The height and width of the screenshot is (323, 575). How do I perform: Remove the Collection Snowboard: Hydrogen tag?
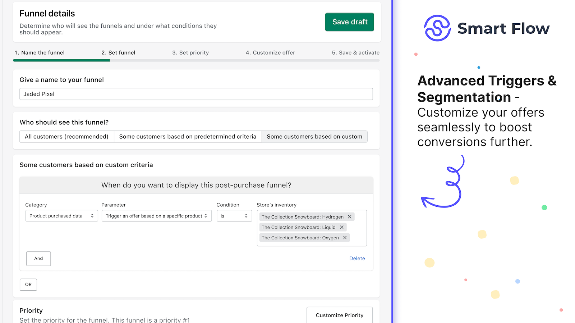[x=349, y=217]
